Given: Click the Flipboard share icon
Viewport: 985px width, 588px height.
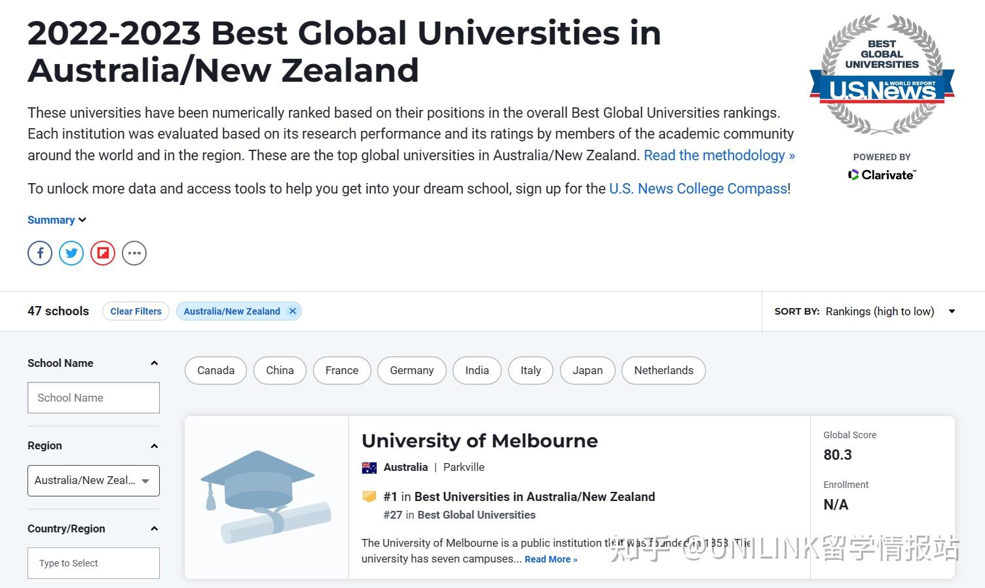Looking at the screenshot, I should click(103, 252).
